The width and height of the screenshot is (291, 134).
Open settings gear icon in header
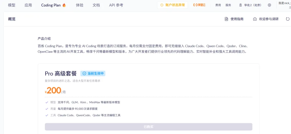pos(269,5)
